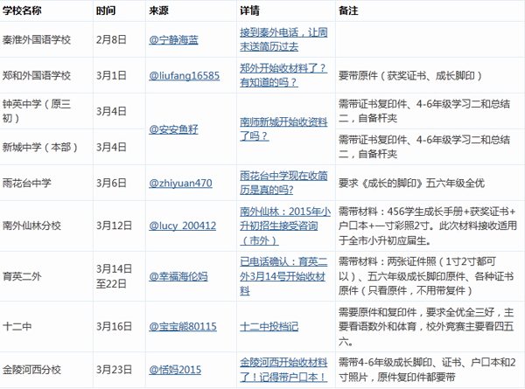This screenshot has height=389, width=525.
Task: Open link 南外仙林：2015年小升初招生接受咨询
Action: [285, 226]
